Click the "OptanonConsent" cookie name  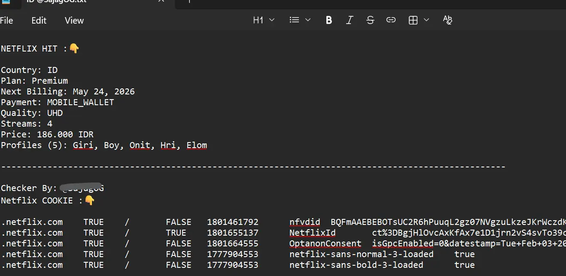point(326,243)
